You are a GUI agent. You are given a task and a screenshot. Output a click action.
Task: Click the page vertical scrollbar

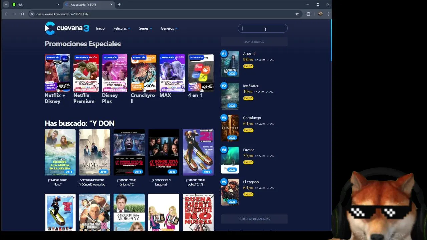pos(331,41)
